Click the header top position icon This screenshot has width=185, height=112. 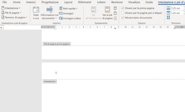(x=169, y=8)
